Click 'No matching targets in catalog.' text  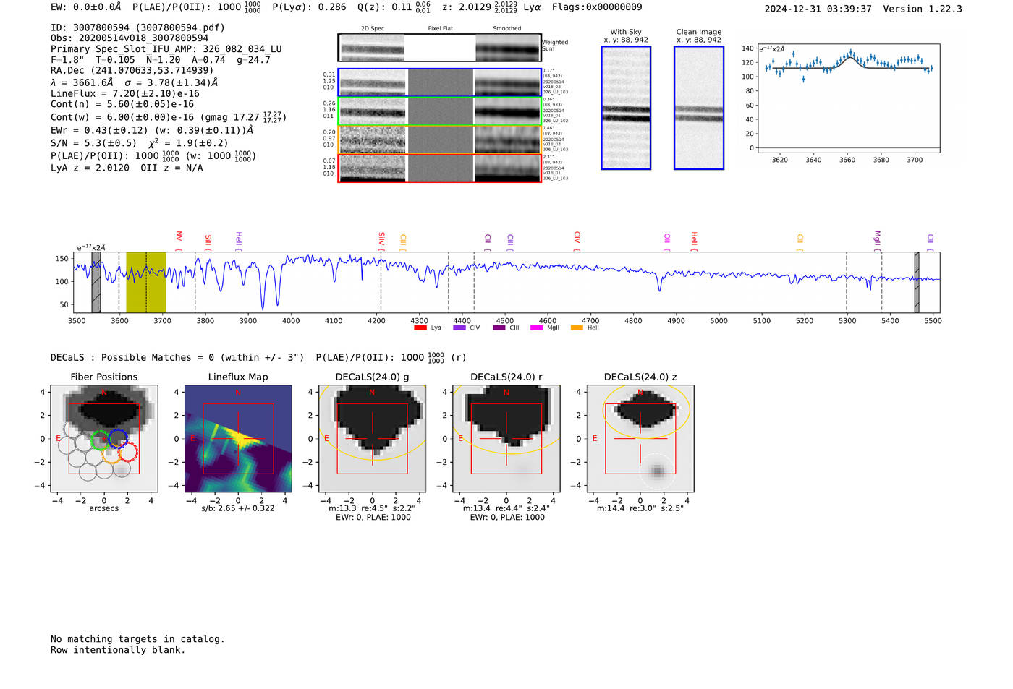pyautogui.click(x=137, y=639)
